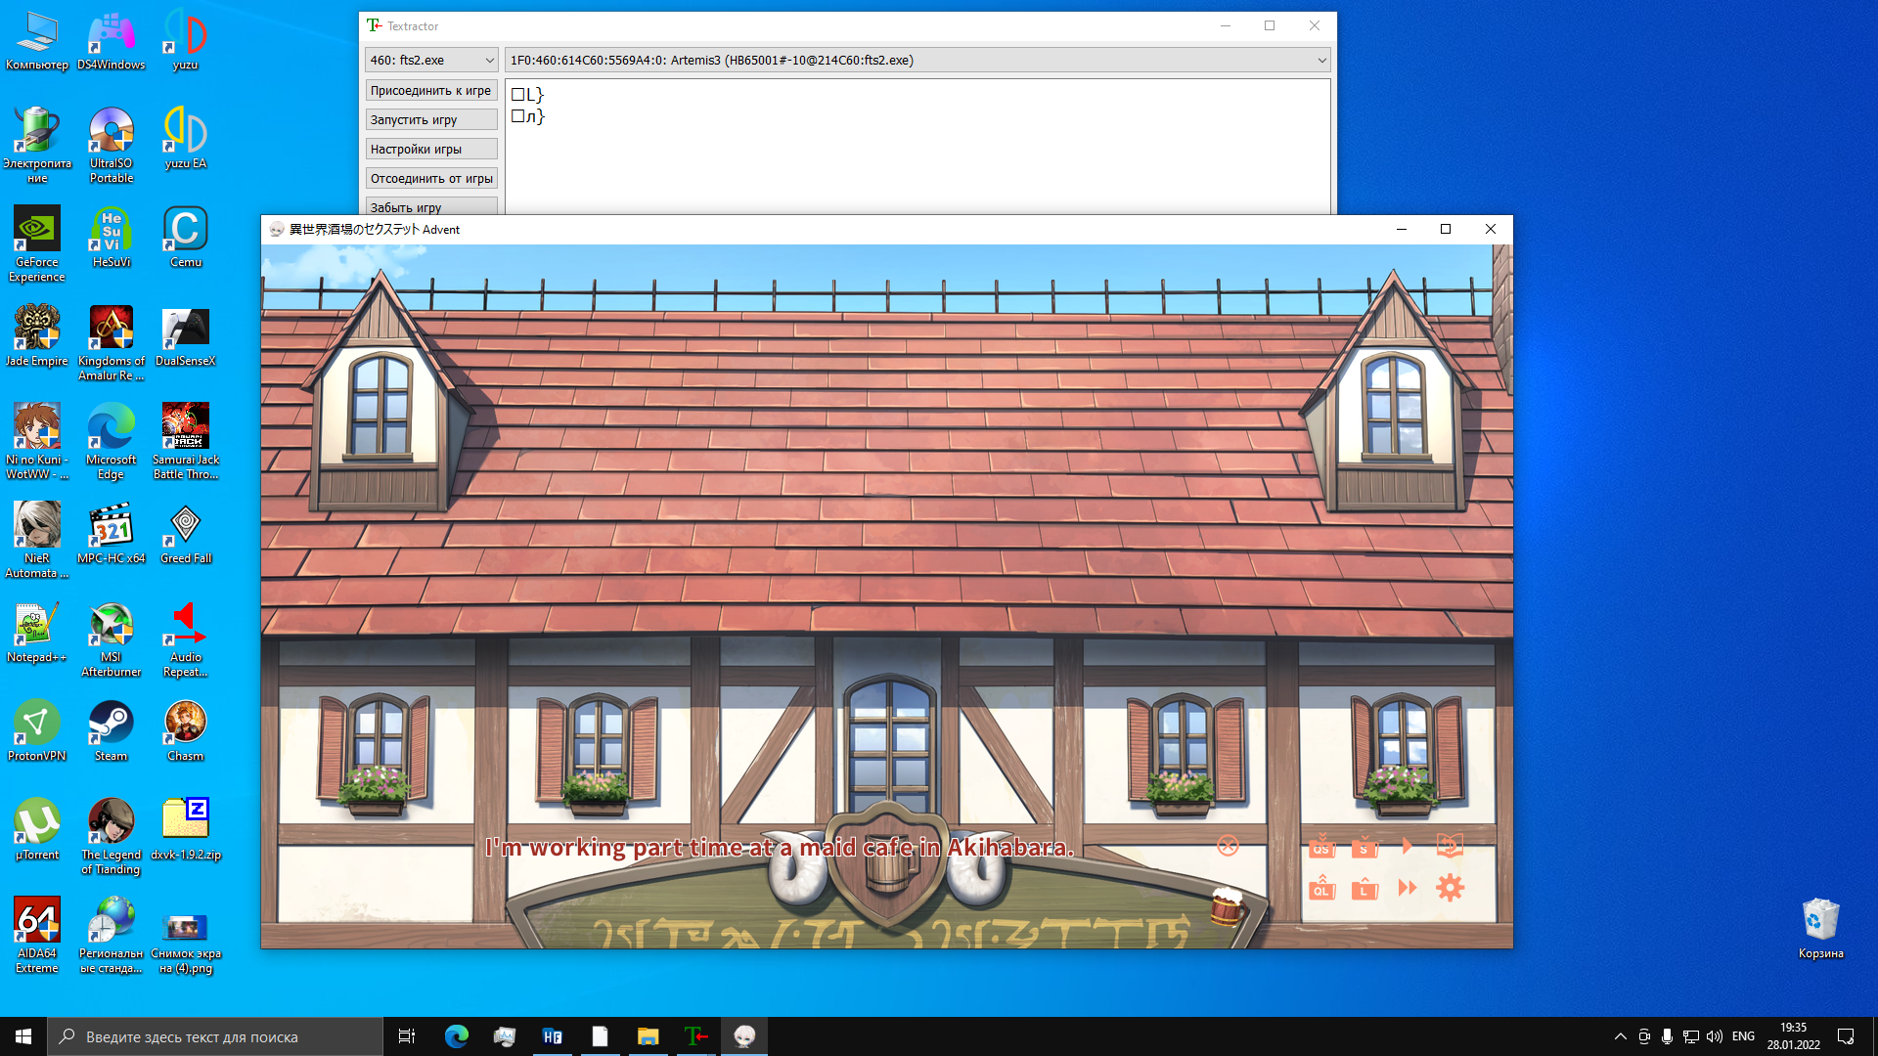
Task: Click the Quick Load (QL) folder icon
Action: tap(1321, 889)
